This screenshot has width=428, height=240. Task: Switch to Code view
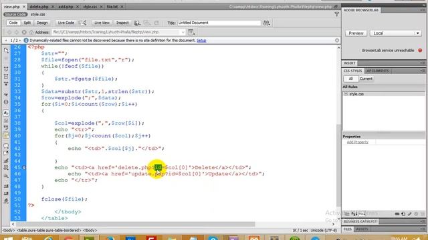[x=13, y=23]
